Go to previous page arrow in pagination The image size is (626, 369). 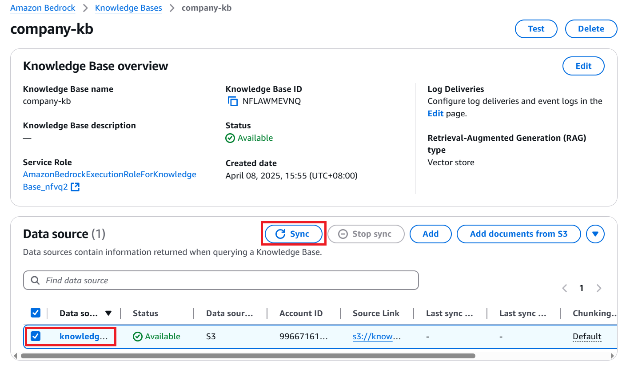pyautogui.click(x=565, y=288)
